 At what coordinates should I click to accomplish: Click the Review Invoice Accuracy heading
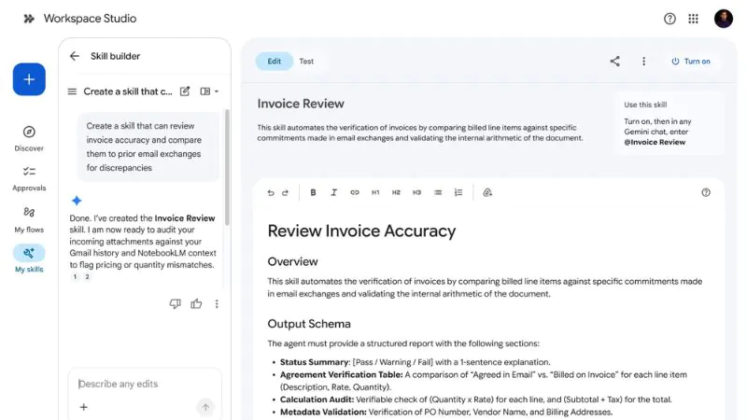pos(361,231)
